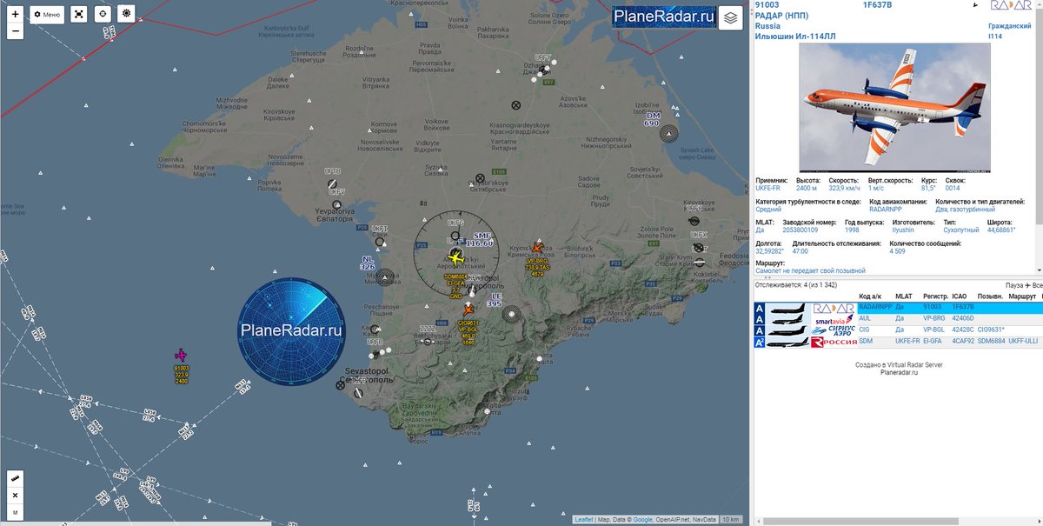Click the Сириус Аэро operator logo
This screenshot has width=1043, height=526.
coord(834,331)
